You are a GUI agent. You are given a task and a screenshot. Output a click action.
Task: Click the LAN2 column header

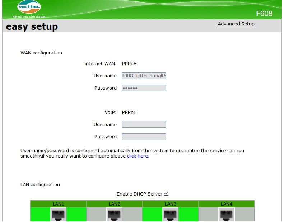(114, 204)
